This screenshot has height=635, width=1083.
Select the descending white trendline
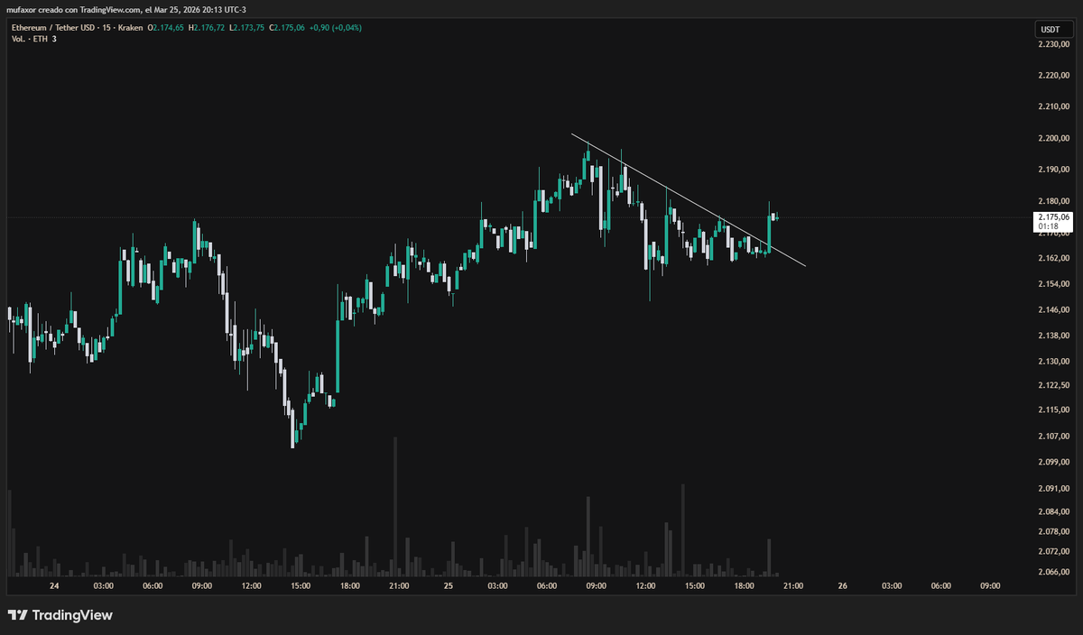click(688, 200)
